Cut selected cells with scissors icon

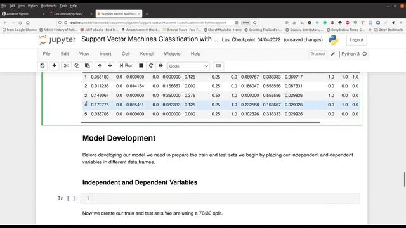click(x=66, y=66)
